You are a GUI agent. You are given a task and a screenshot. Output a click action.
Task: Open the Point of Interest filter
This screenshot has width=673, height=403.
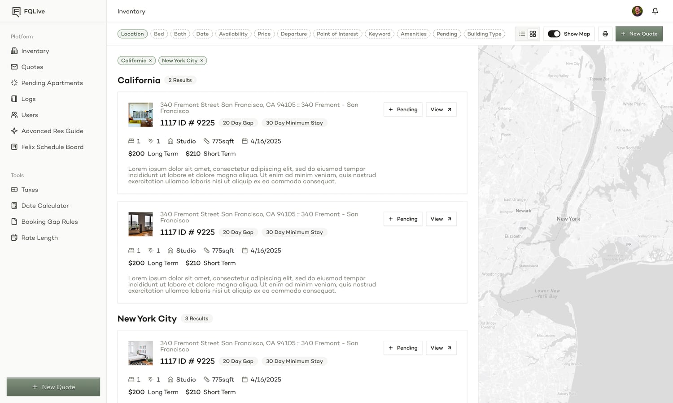click(x=337, y=34)
